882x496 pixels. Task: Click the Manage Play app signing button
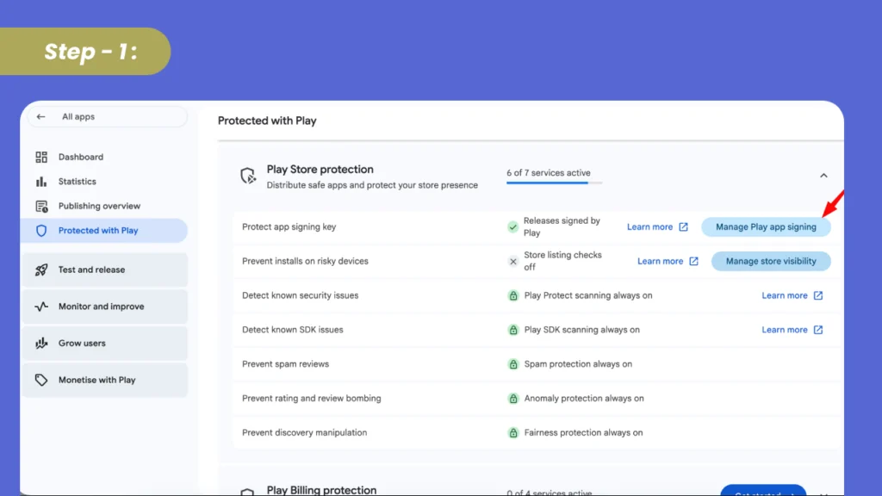click(x=766, y=227)
